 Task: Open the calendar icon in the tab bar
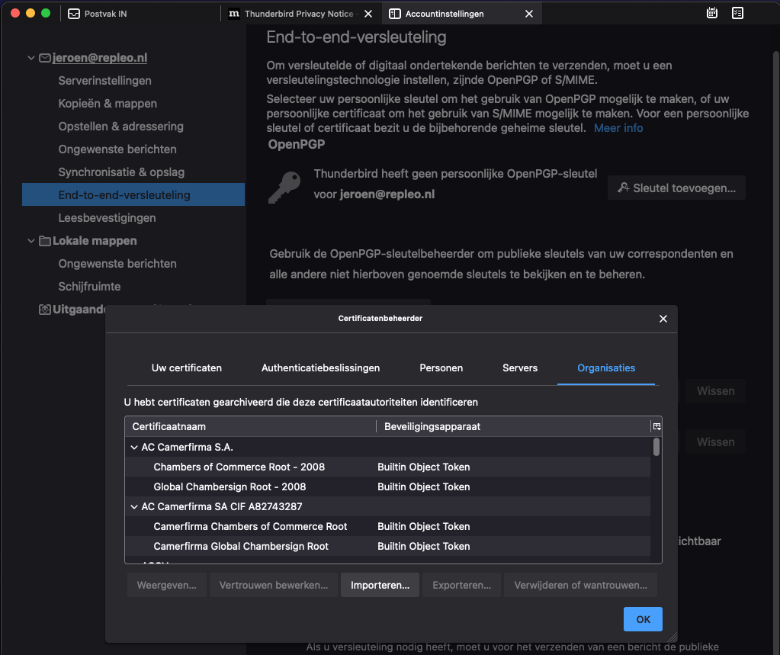[712, 14]
